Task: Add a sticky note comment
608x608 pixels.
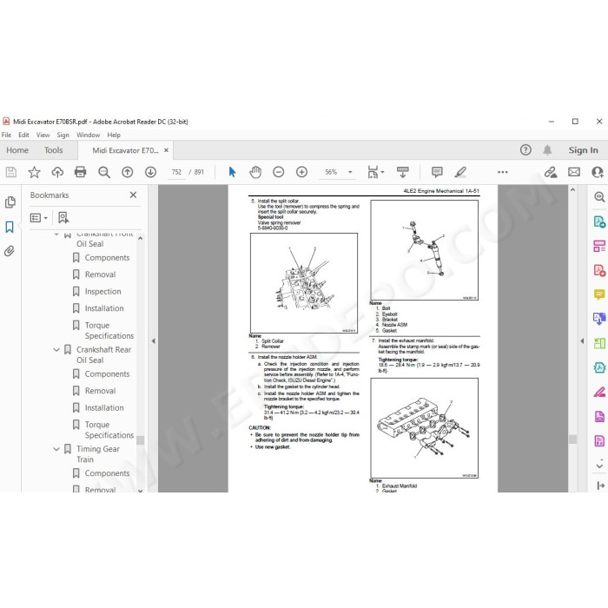Action: [x=437, y=172]
